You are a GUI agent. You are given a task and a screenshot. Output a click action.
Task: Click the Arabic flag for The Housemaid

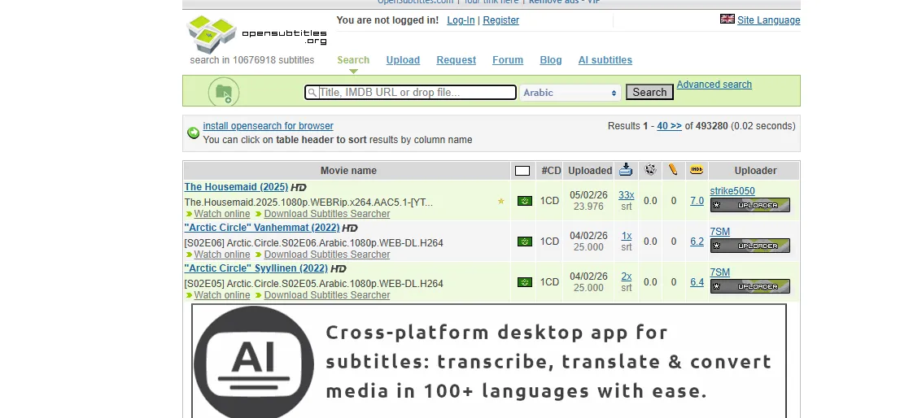click(x=525, y=201)
